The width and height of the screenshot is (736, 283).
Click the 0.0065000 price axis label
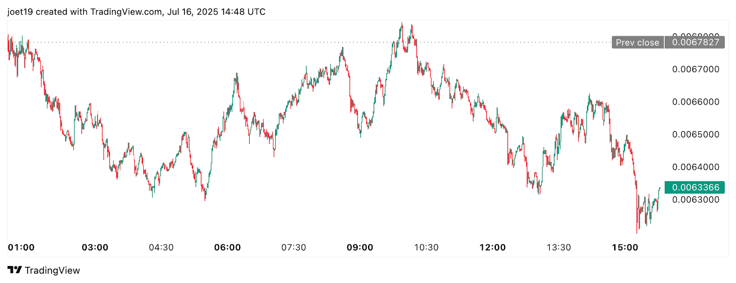(x=696, y=134)
